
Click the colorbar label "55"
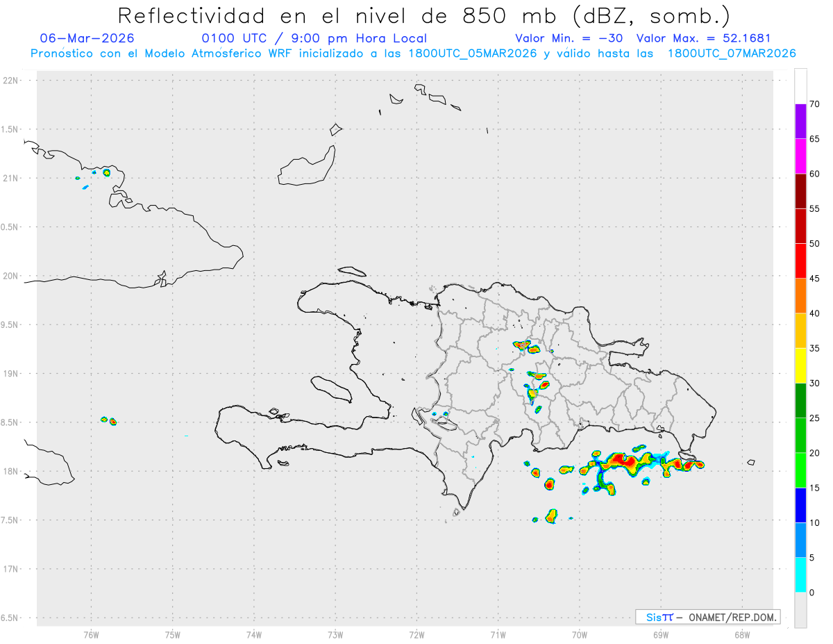click(815, 208)
